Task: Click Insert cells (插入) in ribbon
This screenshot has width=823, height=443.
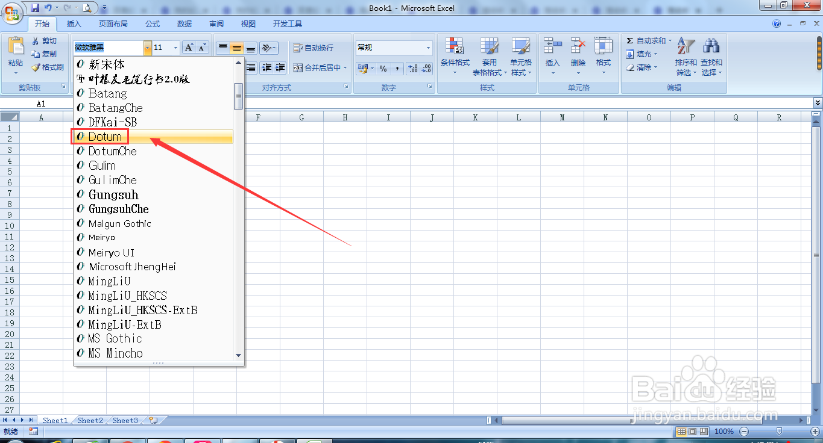Action: (553, 55)
